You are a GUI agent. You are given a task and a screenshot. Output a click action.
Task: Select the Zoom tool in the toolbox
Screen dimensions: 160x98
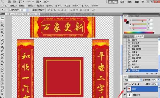click(2, 94)
